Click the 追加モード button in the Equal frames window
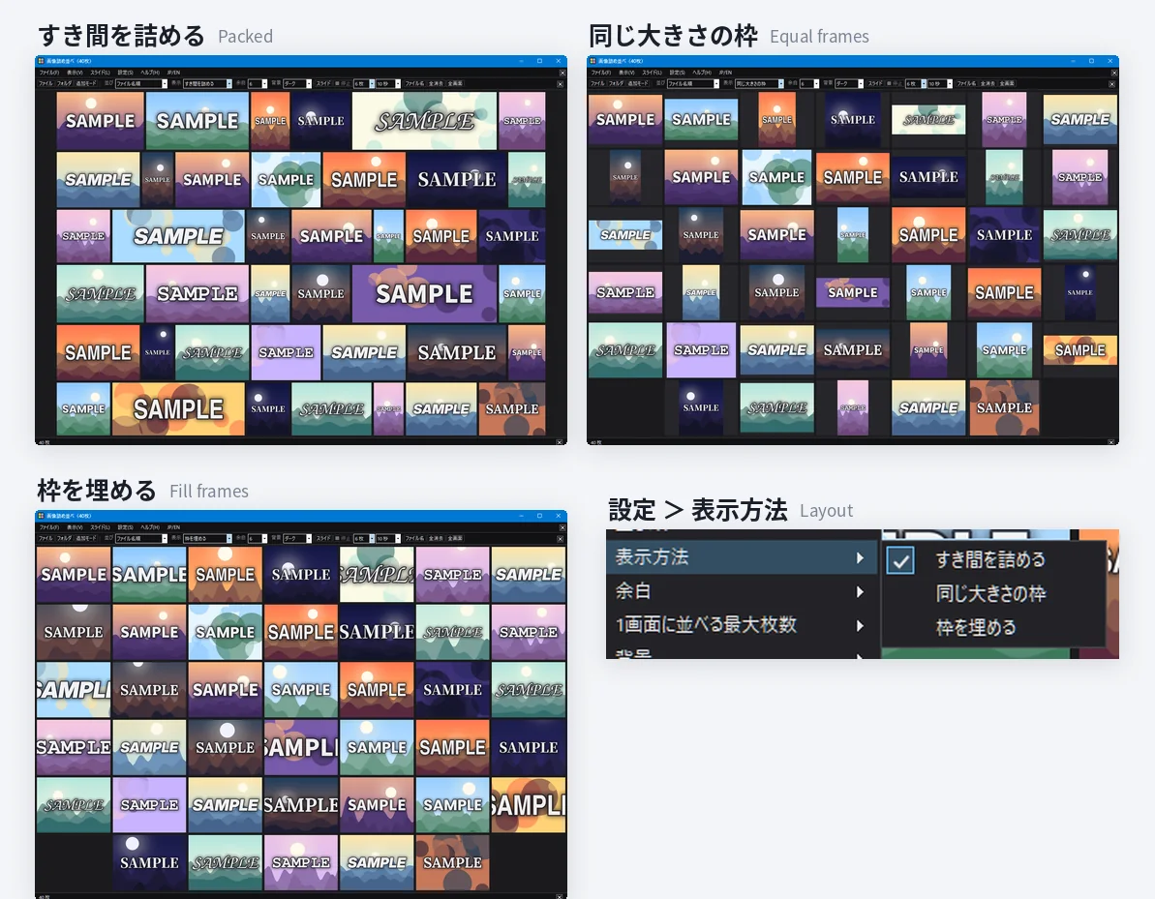Image resolution: width=1155 pixels, height=899 pixels. (x=637, y=84)
